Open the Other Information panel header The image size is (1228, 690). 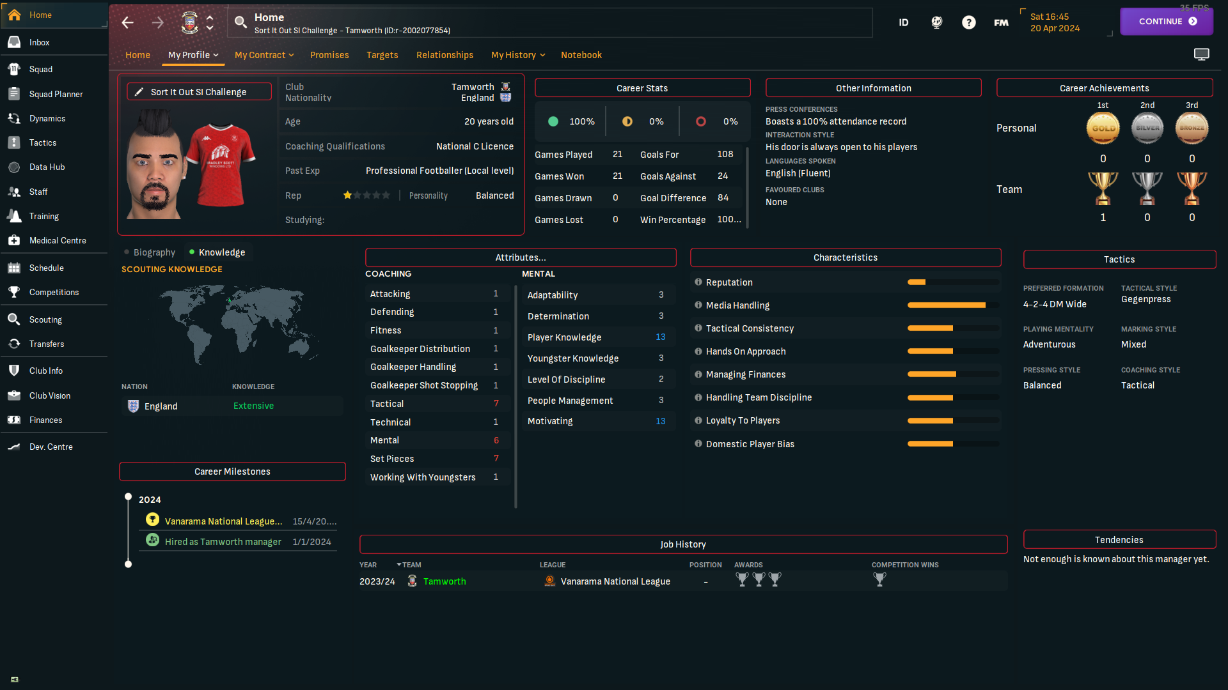coord(874,88)
